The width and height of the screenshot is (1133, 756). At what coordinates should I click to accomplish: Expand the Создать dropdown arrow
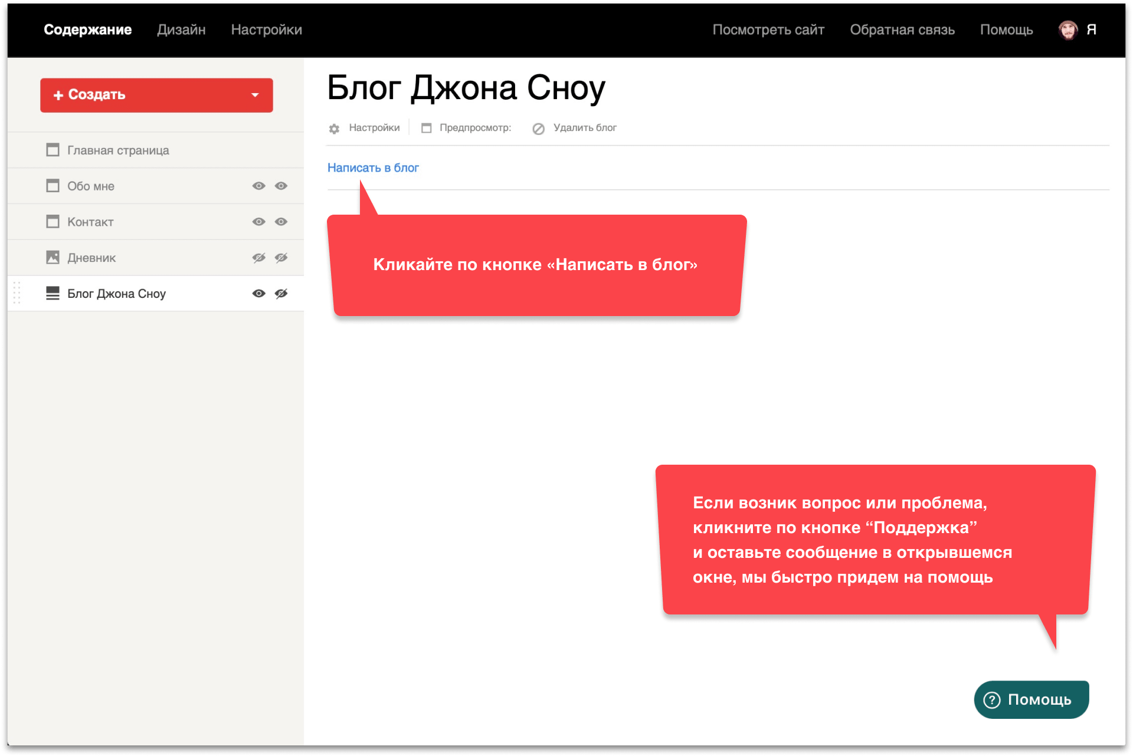[x=255, y=95]
